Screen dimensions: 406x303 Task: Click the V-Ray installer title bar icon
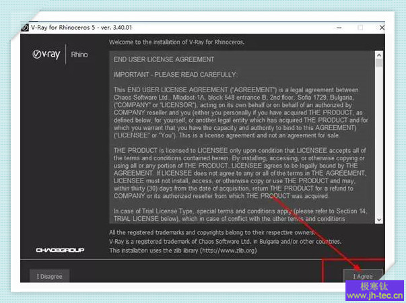(25, 28)
